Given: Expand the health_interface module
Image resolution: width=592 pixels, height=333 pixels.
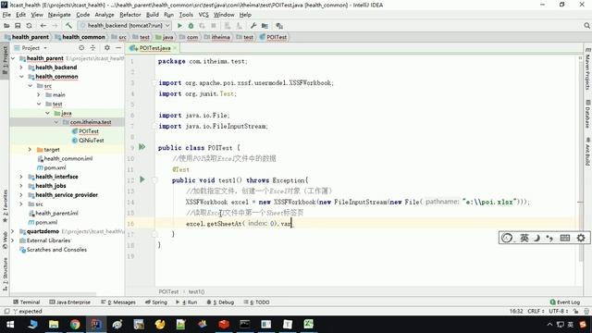Looking at the screenshot, I should [x=21, y=177].
